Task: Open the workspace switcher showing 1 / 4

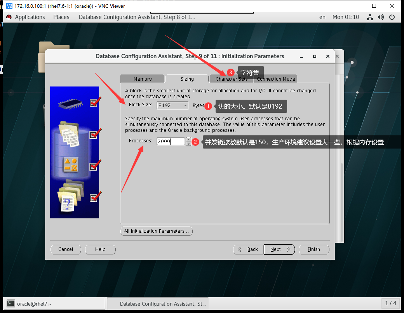Action: click(391, 303)
